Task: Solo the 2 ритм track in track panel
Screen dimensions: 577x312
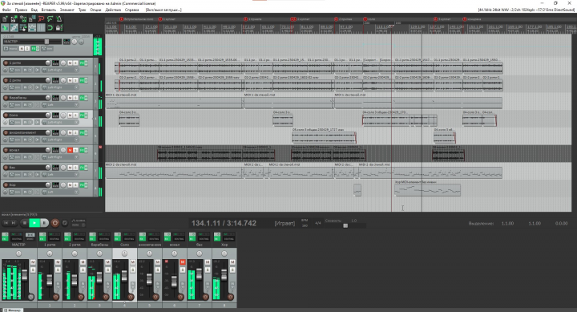Action: 75,80
